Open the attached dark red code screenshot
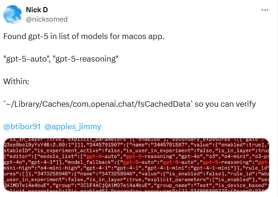 coord(136,165)
